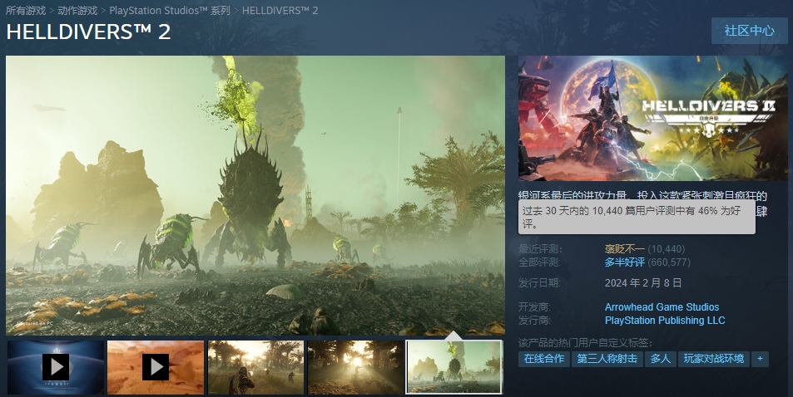Click the main screenshot of bug creatures

point(255,195)
